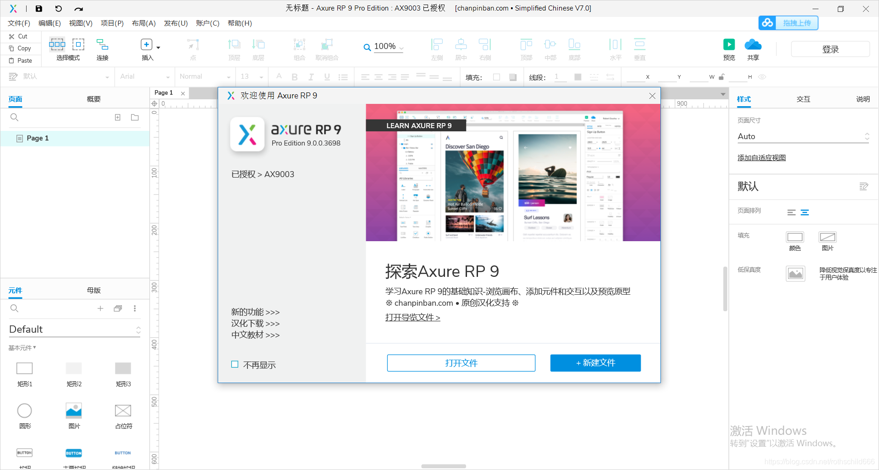Undo the last action

(x=58, y=8)
